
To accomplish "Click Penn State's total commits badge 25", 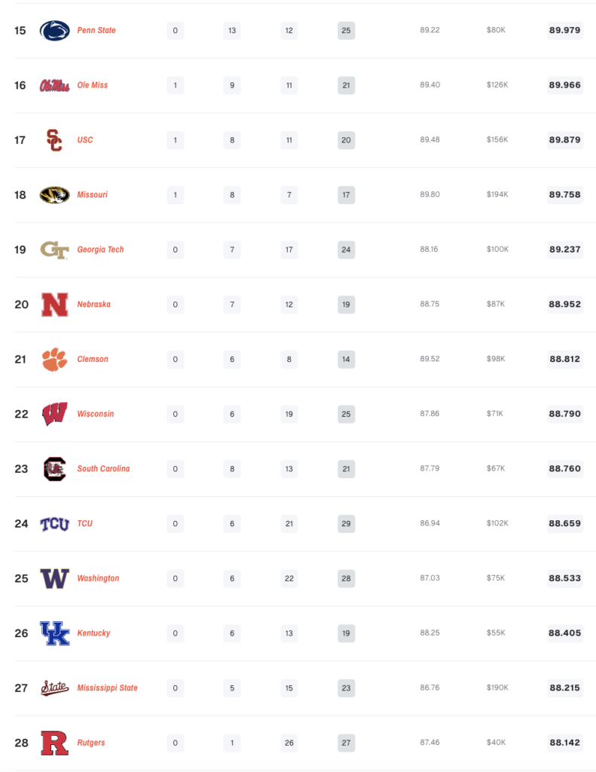I will pyautogui.click(x=347, y=31).
